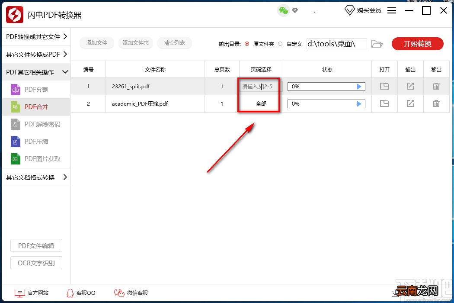The width and height of the screenshot is (454, 303).
Task: Click 页码选择 column header
Action: [261, 70]
